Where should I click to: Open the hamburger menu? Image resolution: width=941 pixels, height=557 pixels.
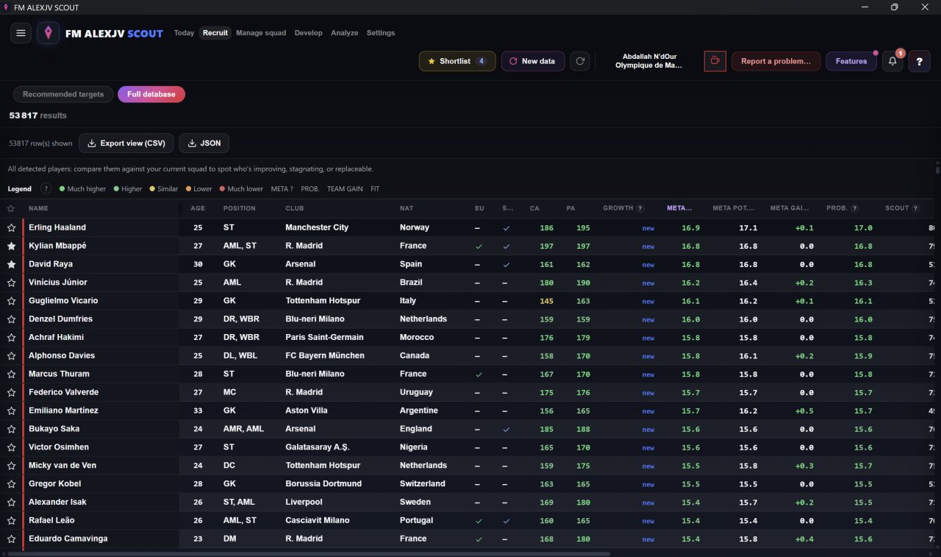[21, 33]
